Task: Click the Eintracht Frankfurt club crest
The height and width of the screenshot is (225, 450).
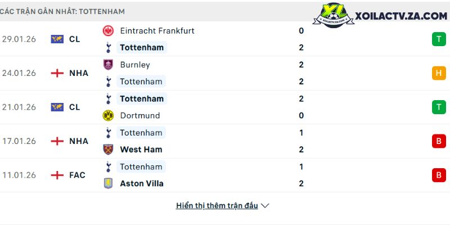Action: [x=108, y=30]
